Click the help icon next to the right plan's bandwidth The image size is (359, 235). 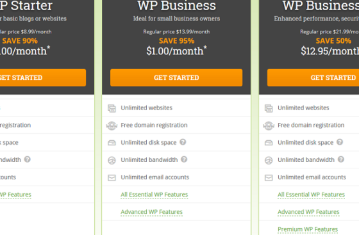pyautogui.click(x=340, y=159)
